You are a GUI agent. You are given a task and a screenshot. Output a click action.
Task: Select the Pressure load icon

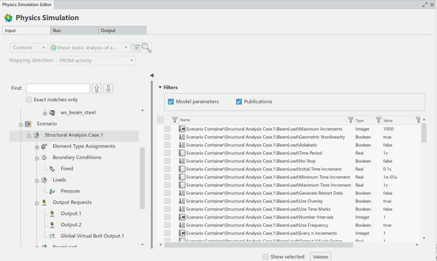point(52,191)
